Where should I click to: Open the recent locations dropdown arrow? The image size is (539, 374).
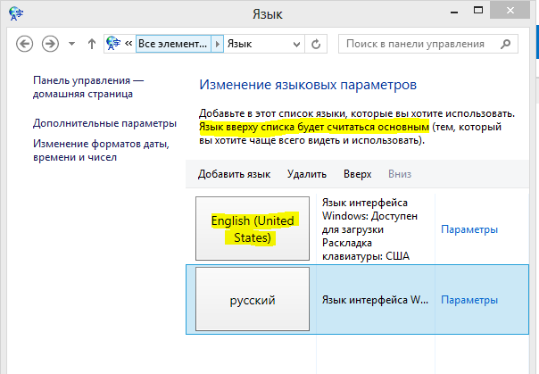(x=72, y=44)
